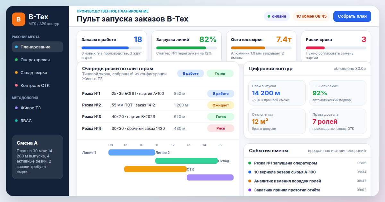The image size is (385, 202).
Task: Select the green Линия 2 Gantt bar
Action: 186,161
